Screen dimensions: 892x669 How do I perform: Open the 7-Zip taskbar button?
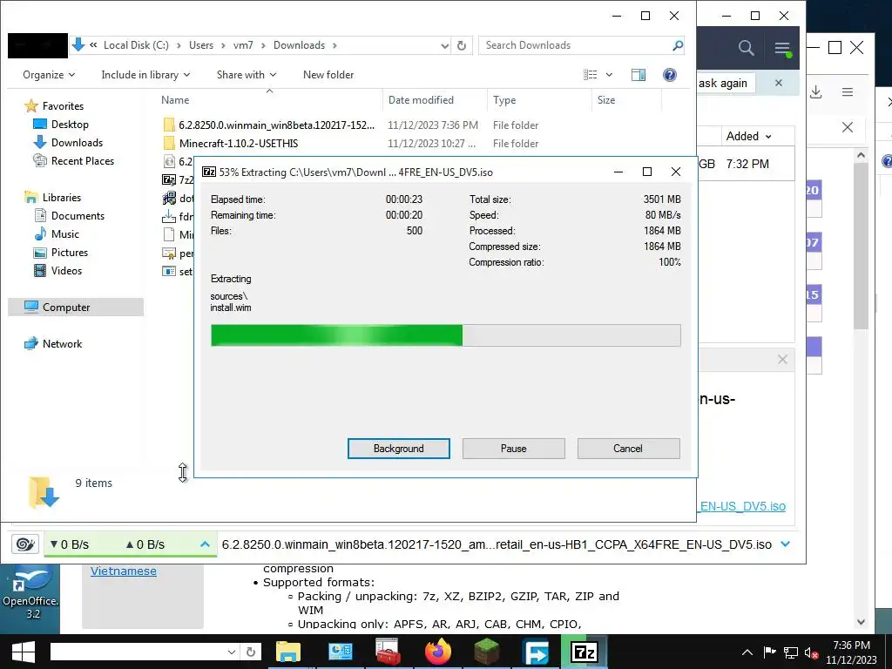[x=585, y=652]
